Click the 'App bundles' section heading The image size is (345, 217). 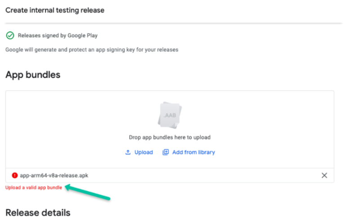(33, 75)
